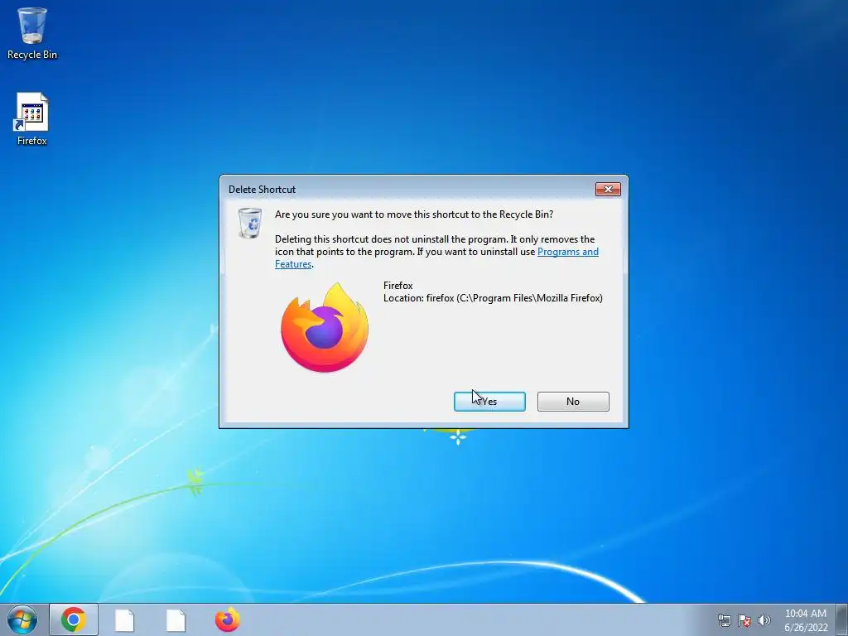Click the Delete Shortcut title text
848x636 pixels.
262,190
